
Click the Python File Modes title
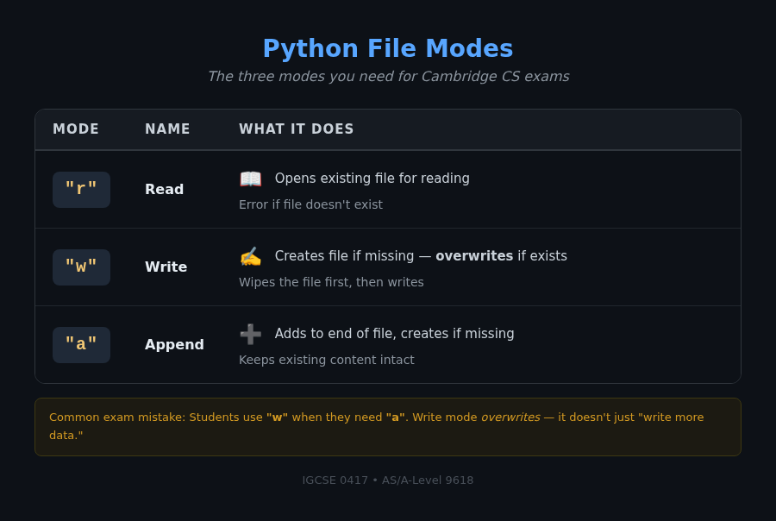388,48
